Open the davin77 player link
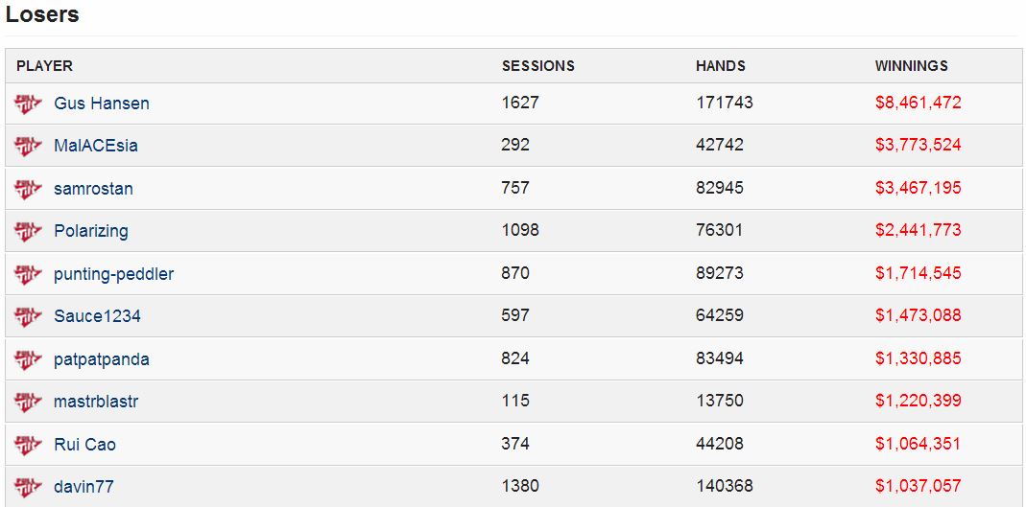1026x507 pixels. 84,487
